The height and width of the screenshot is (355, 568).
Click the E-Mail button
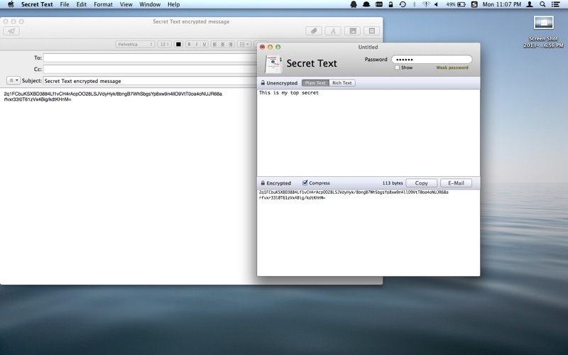(x=456, y=183)
